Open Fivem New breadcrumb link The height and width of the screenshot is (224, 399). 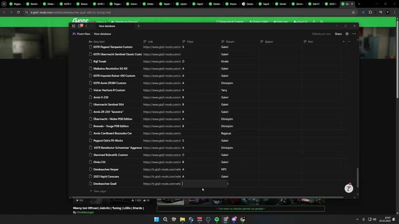81,34
